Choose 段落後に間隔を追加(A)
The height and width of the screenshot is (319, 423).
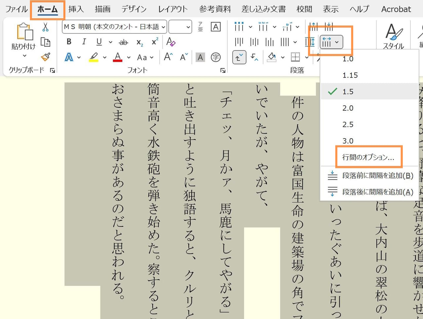(x=369, y=192)
